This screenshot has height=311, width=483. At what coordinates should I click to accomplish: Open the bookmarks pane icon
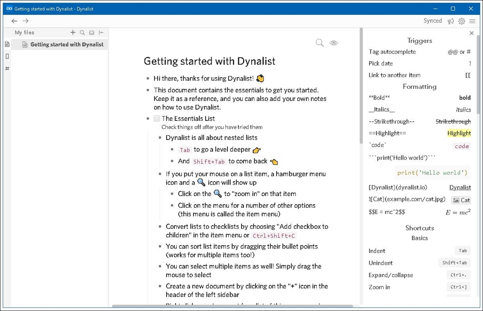click(x=7, y=56)
